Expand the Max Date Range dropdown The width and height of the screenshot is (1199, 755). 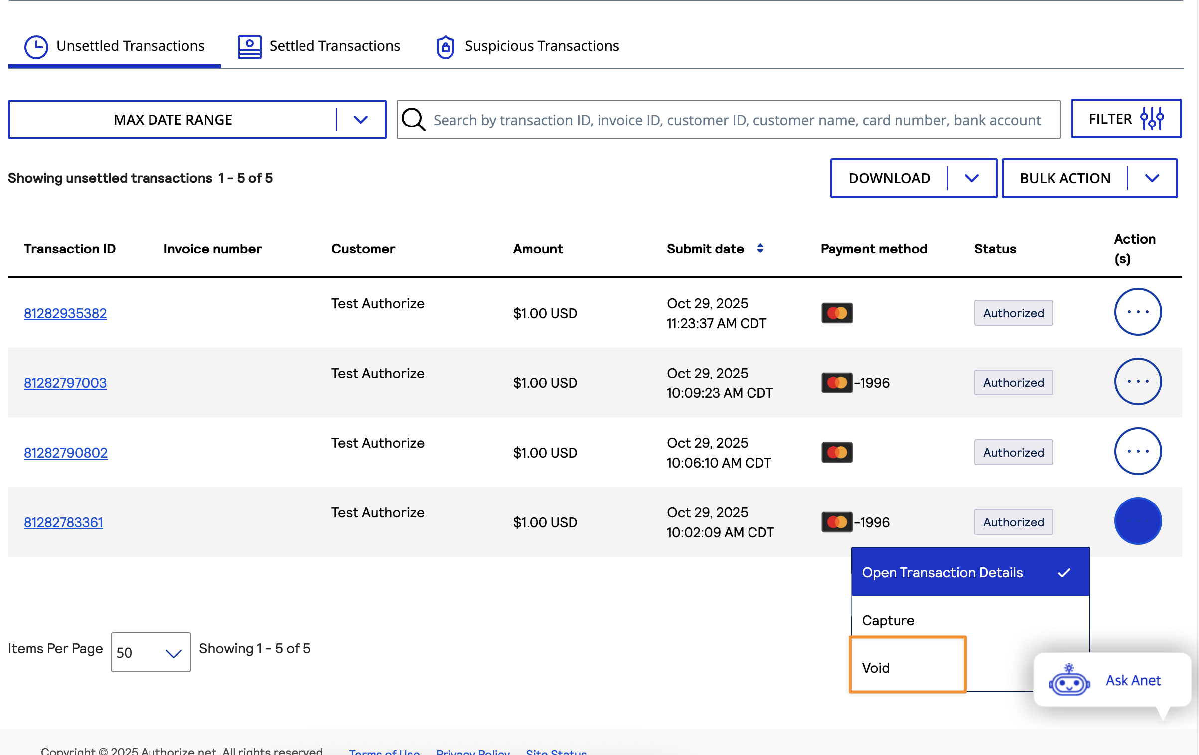point(360,120)
